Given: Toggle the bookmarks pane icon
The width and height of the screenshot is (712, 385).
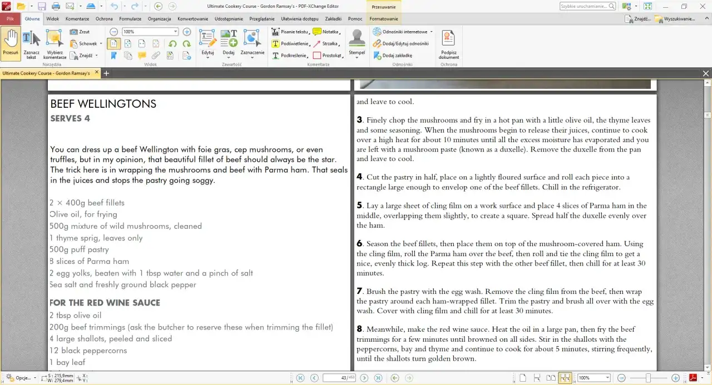Looking at the screenshot, I should (113, 56).
